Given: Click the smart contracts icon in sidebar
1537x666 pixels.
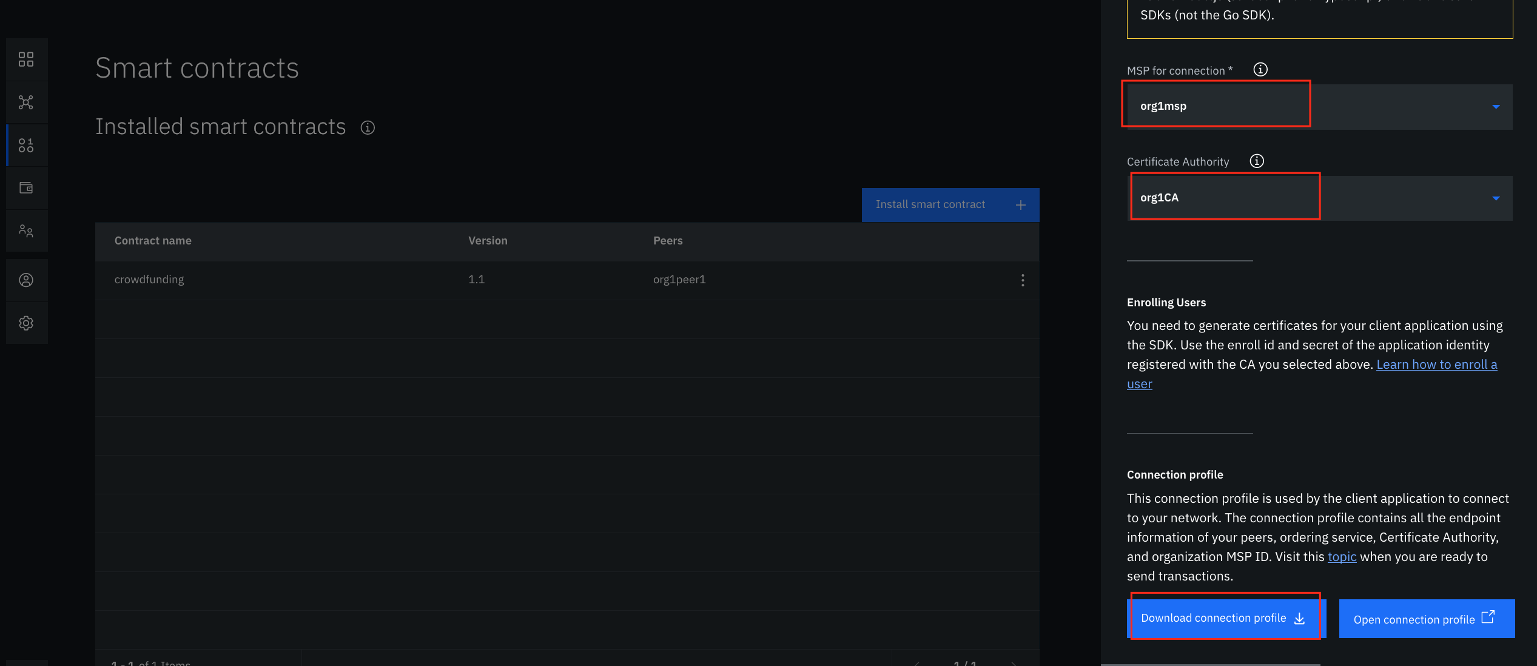Looking at the screenshot, I should [x=27, y=145].
